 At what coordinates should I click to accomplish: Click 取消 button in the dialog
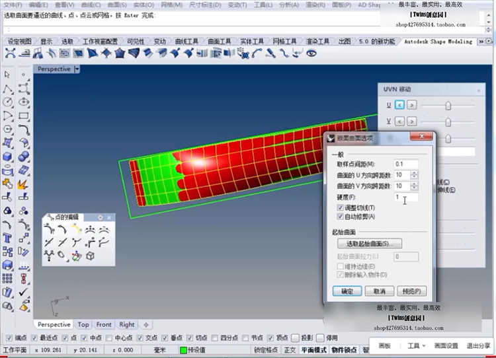pos(380,291)
